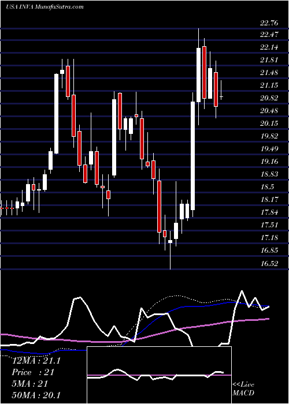Click the 18.5 price axis label
This screenshot has height=404, width=289.
(x=267, y=187)
